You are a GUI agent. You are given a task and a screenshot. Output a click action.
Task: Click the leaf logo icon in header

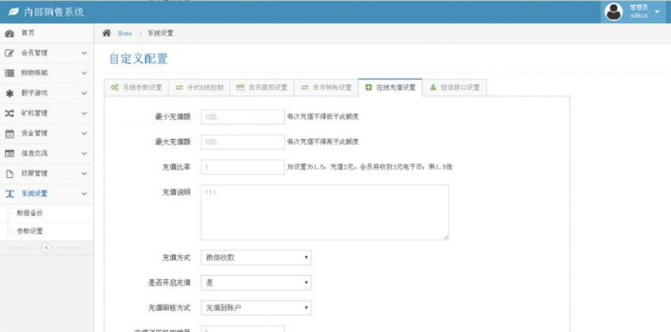[x=14, y=11]
